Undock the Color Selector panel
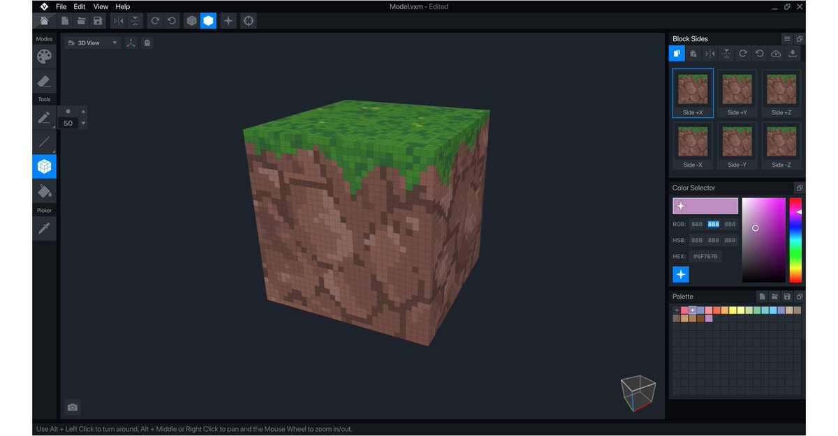Screen dimensions: 838x436 pyautogui.click(x=800, y=188)
